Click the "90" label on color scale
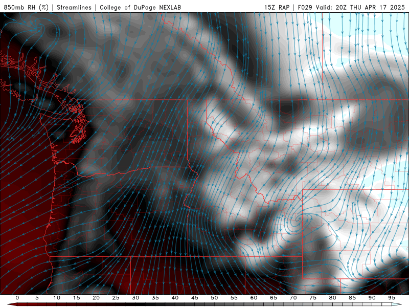This screenshot has height=307, width=409. [x=372, y=298]
